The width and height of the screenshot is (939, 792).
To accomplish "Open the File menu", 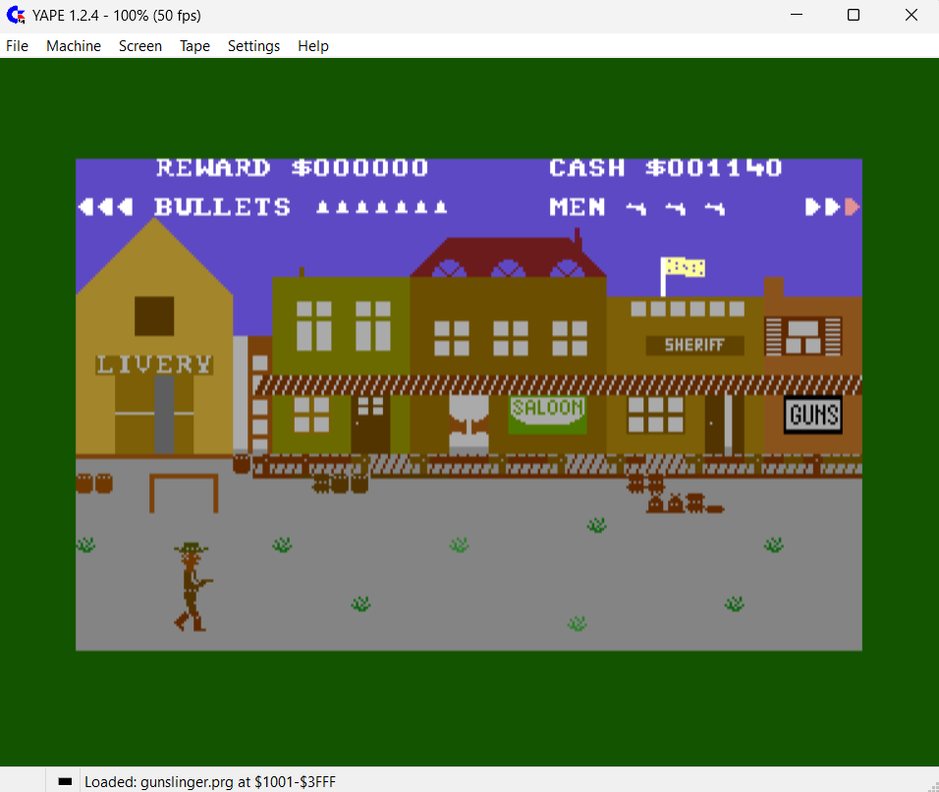I will click(x=17, y=46).
